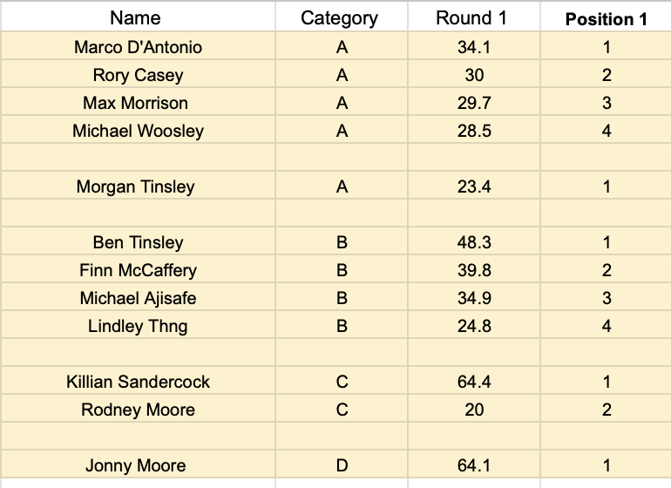Select the bold Position 1 header
Image resolution: width=671 pixels, height=488 pixels.
pyautogui.click(x=606, y=17)
